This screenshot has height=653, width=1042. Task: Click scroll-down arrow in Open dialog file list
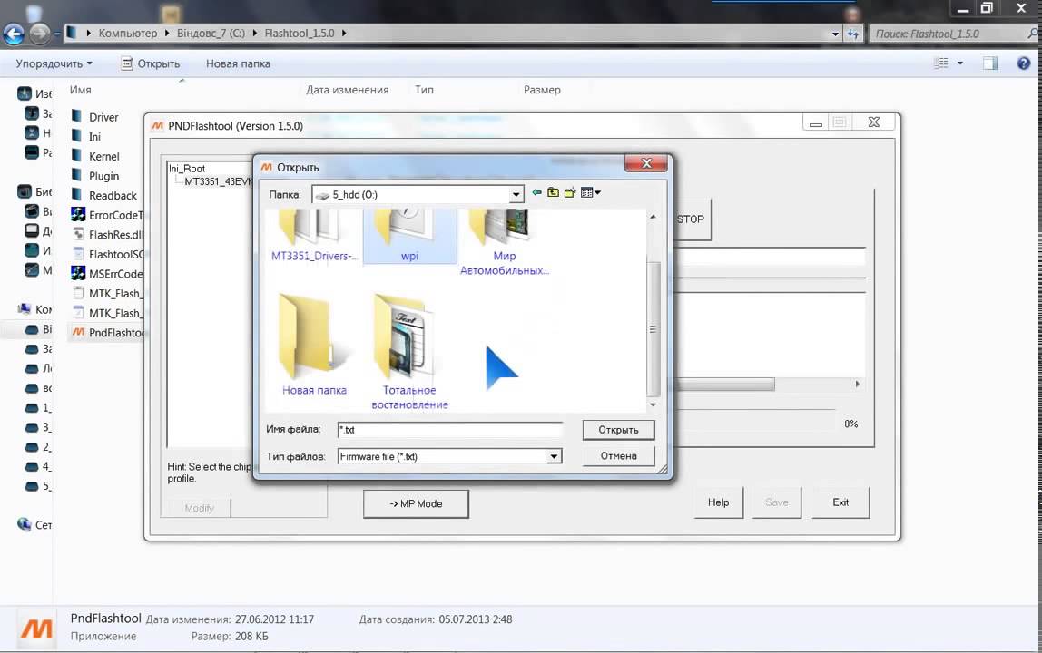coord(653,404)
